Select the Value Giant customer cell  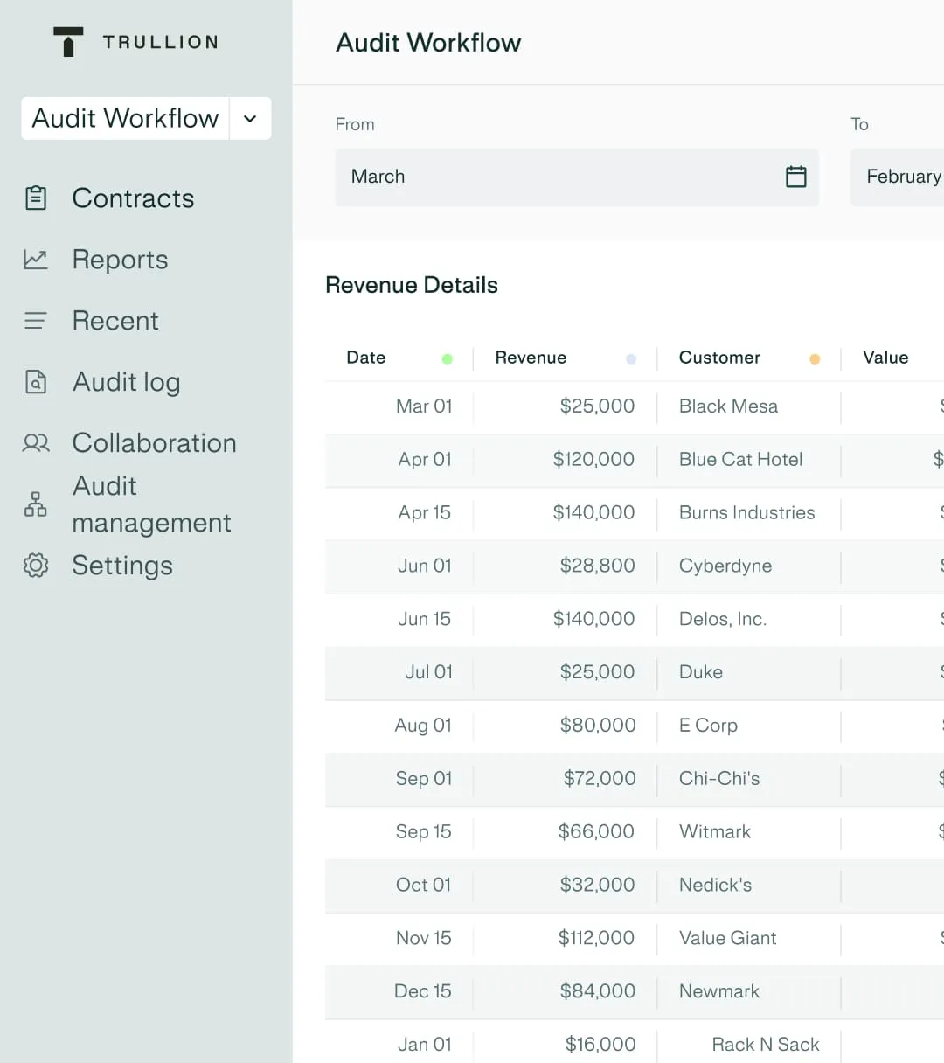(x=727, y=939)
